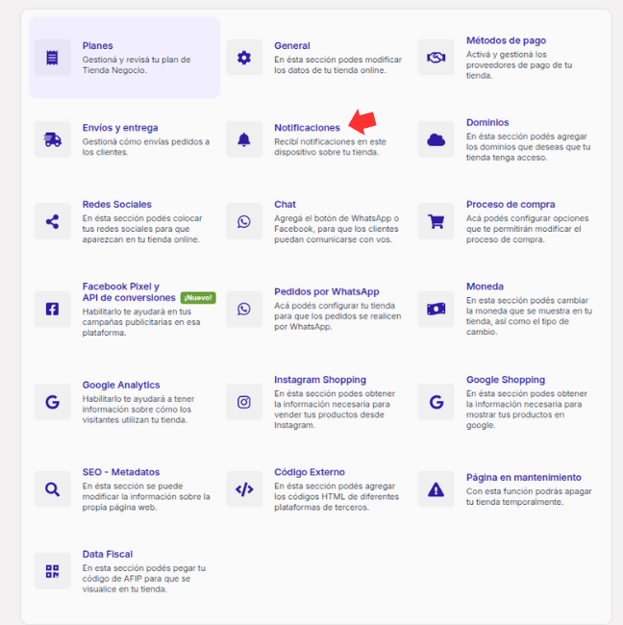623x625 pixels.
Task: Click the Redes Sociales share icon
Action: [52, 221]
